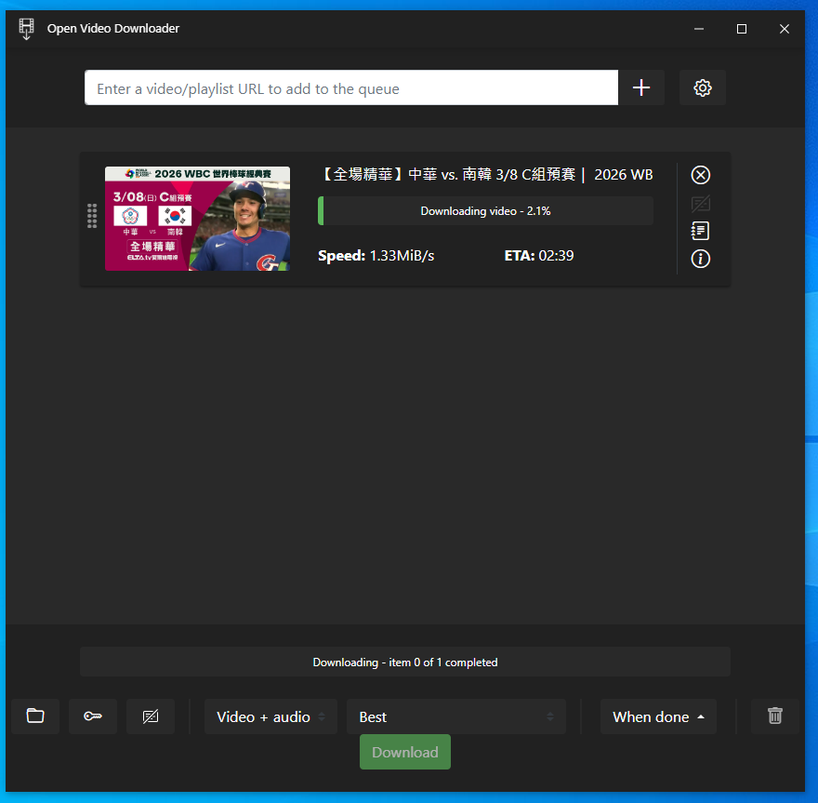Click the Open Video Downloader title bar icon
Viewport: 818px width, 803px height.
26,28
